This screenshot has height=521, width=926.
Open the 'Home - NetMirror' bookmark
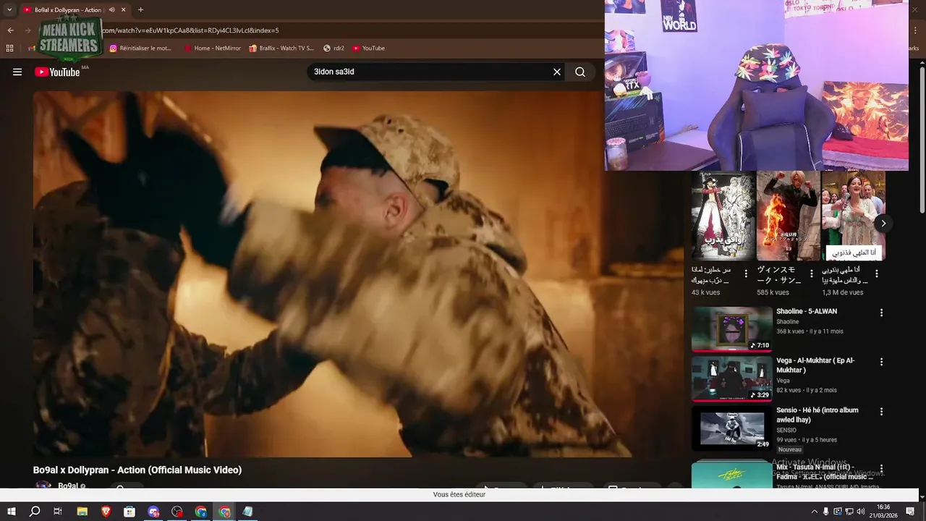click(x=212, y=48)
